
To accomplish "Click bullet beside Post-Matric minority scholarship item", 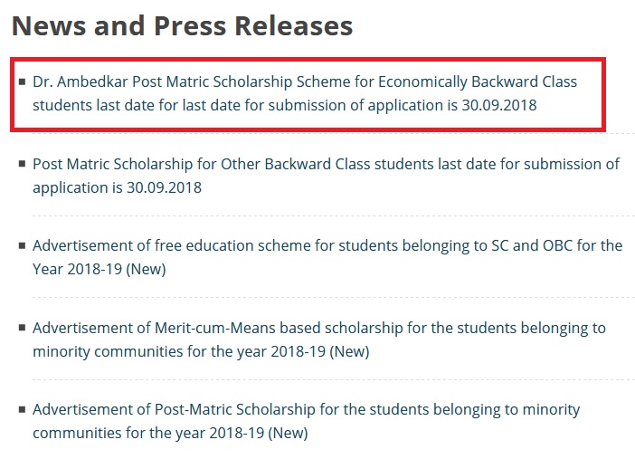I will click(x=22, y=410).
